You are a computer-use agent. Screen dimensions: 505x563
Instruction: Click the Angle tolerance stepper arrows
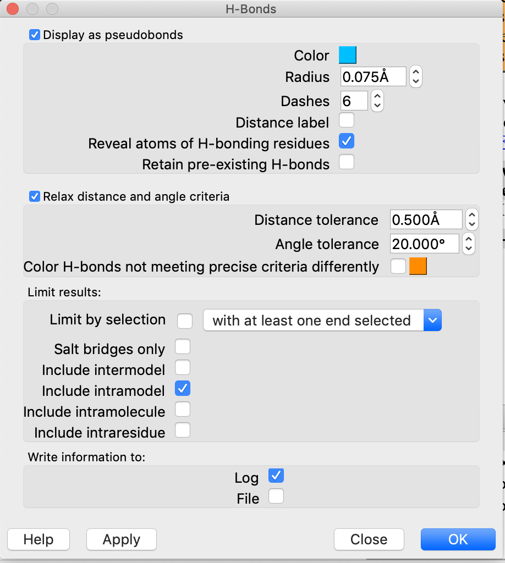coord(468,244)
